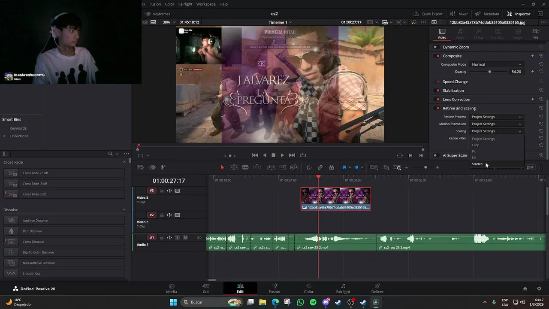The image size is (549, 309).
Task: Toggle Position Lock padlock icon
Action: click(331, 167)
